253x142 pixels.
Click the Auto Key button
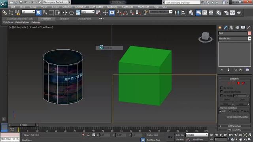180,135
